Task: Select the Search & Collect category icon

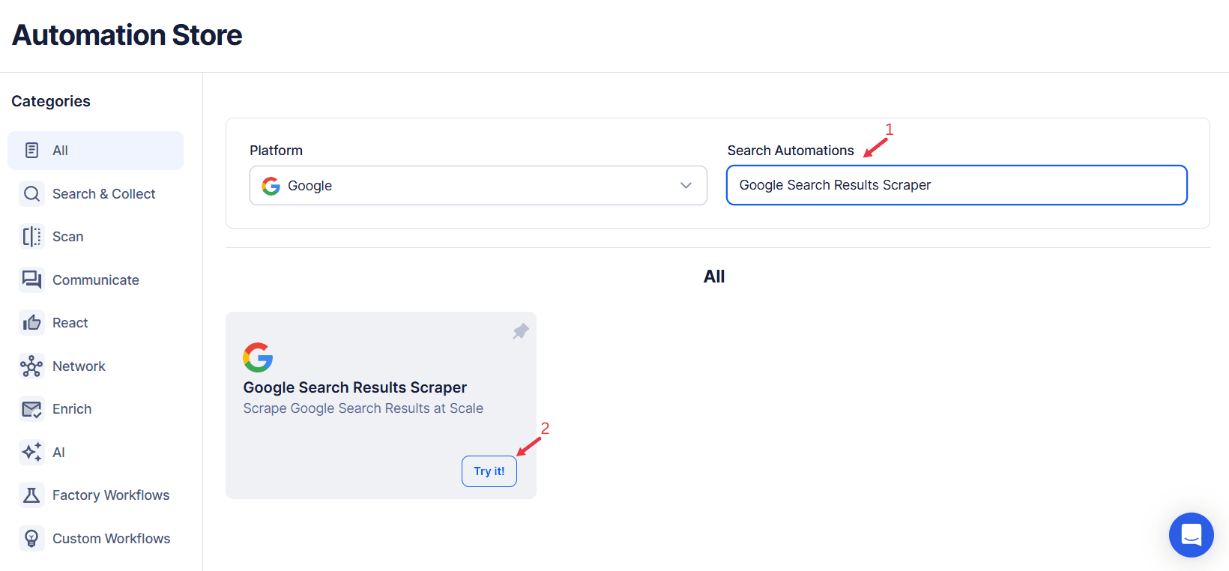Action: click(x=31, y=193)
